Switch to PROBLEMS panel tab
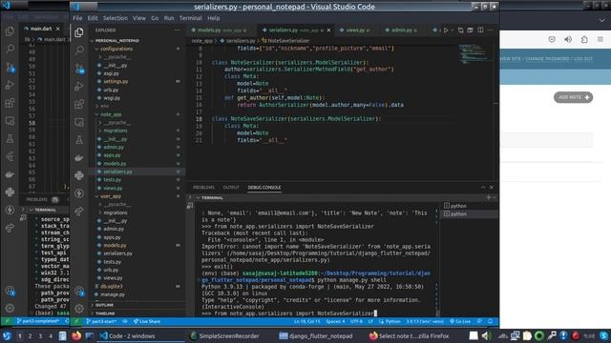611x343 pixels. (x=203, y=188)
